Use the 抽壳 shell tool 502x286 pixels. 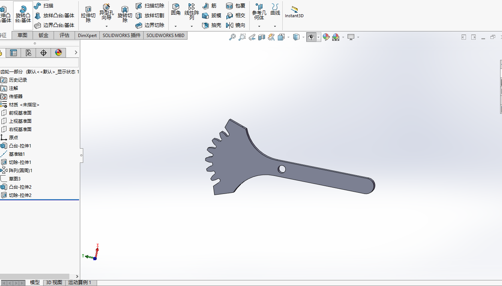(212, 25)
